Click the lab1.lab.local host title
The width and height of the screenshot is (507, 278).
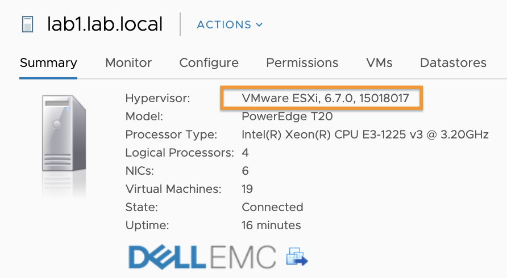[x=105, y=24]
